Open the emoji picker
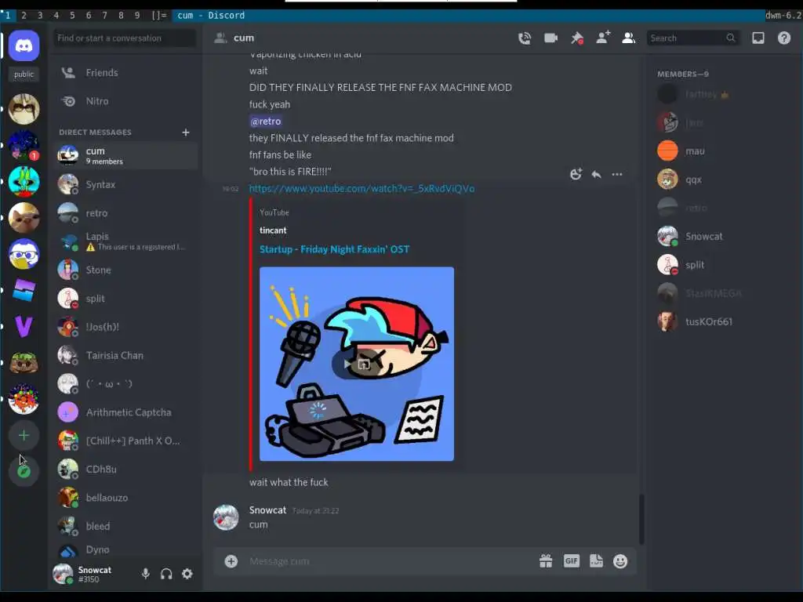The image size is (803, 602). click(x=620, y=561)
